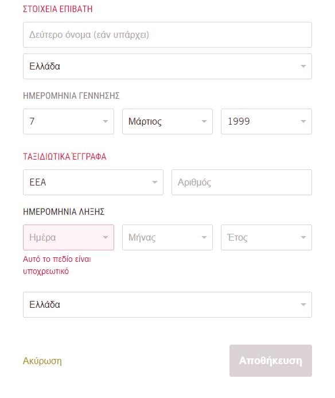Click the Δεύτερο όνομα input field
Screen dimensions: 335x398
(167, 35)
